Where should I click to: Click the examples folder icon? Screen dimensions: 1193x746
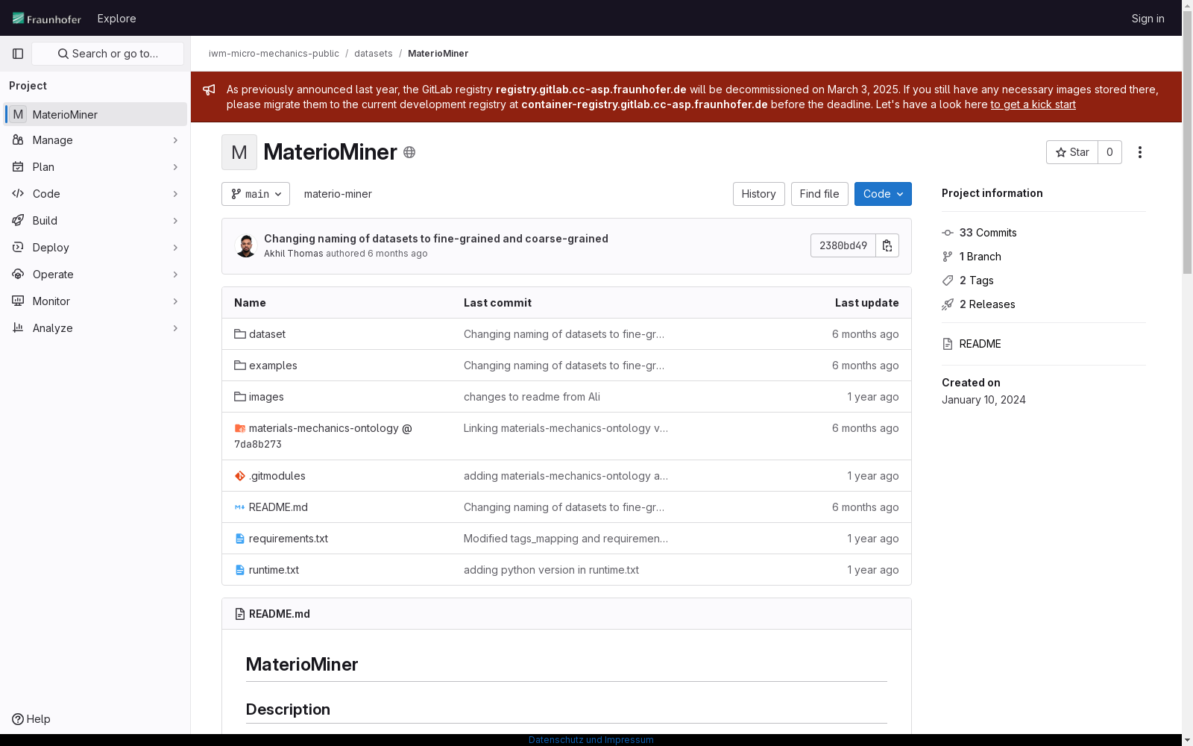coord(240,366)
